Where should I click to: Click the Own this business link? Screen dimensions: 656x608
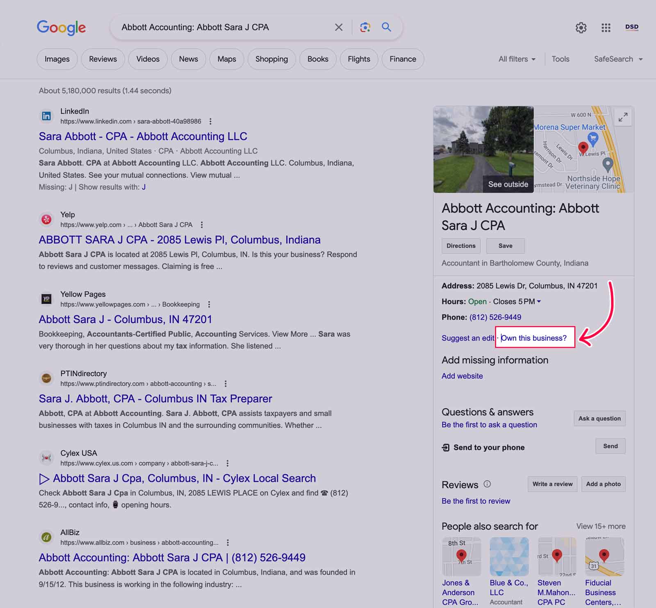(534, 338)
